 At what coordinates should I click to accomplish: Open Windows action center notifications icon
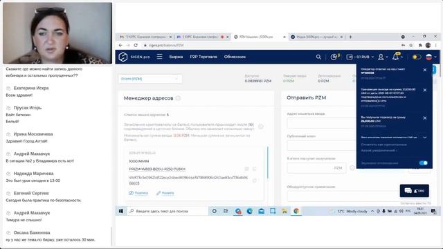pos(433,211)
